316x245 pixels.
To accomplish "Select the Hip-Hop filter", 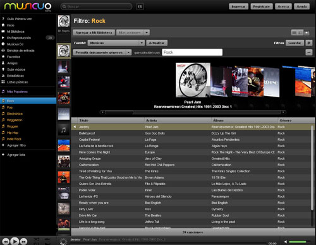I will [13, 133].
